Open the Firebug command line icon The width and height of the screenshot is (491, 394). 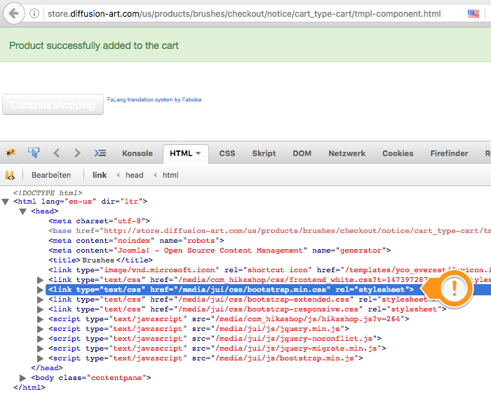(x=100, y=153)
